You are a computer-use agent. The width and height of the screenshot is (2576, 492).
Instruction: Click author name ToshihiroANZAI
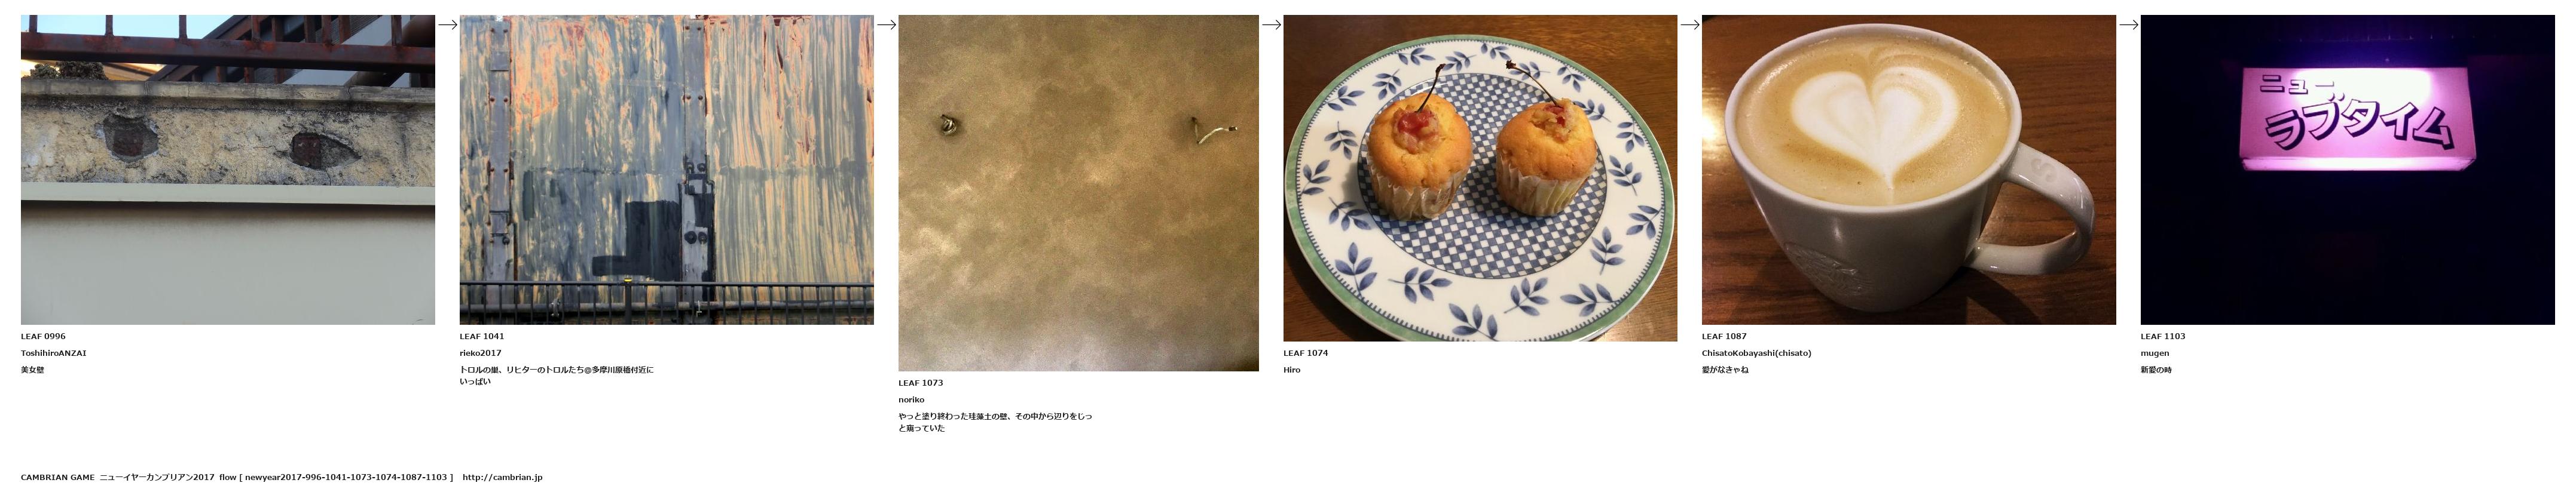(x=54, y=353)
